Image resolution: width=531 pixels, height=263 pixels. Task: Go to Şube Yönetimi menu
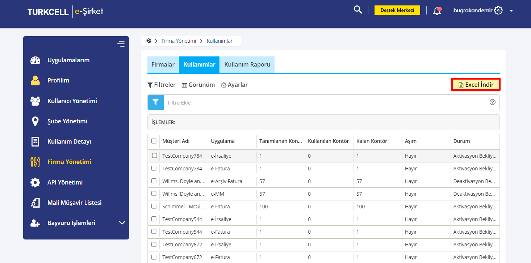(x=67, y=121)
